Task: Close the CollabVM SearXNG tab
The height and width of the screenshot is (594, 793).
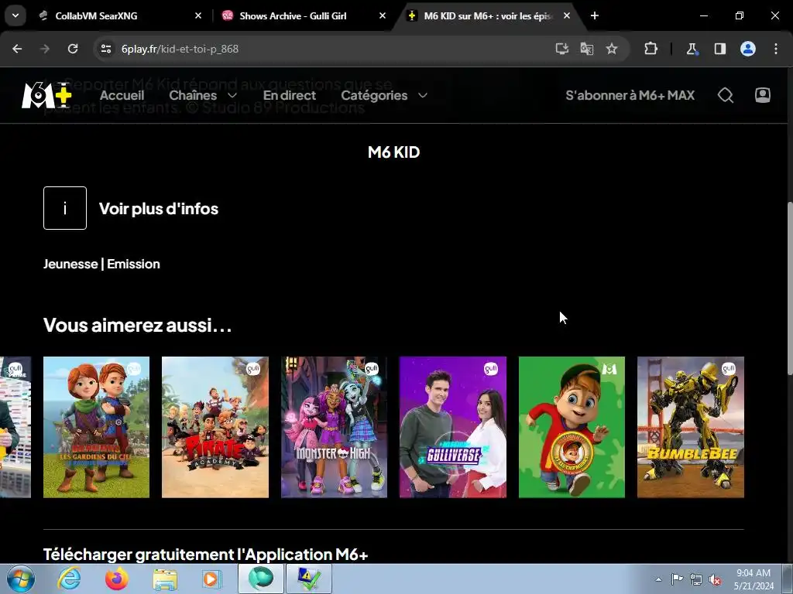Action: (198, 15)
